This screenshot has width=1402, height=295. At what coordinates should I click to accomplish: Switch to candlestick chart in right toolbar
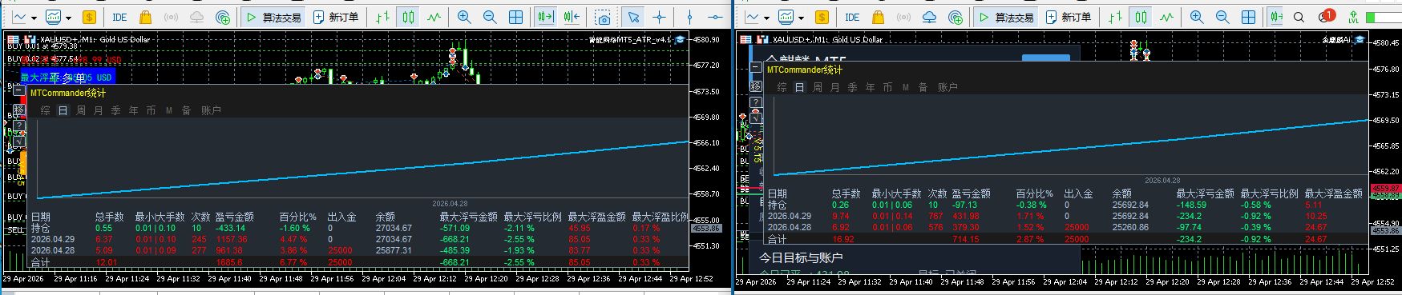coord(1141,16)
